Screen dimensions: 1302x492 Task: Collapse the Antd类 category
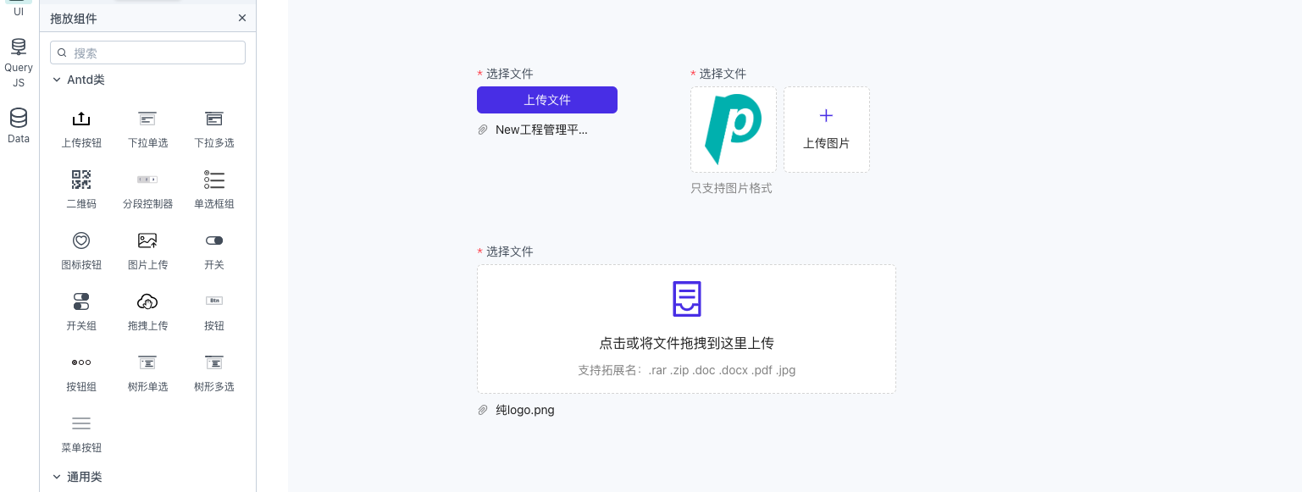click(57, 80)
